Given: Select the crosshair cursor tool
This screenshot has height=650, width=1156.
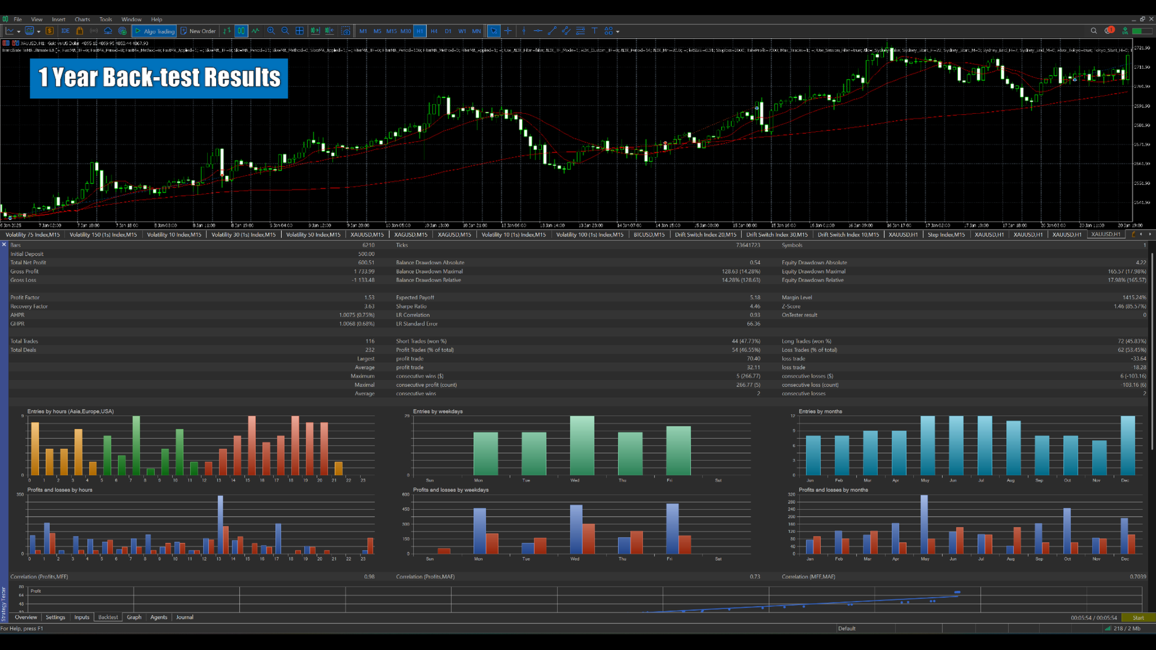Looking at the screenshot, I should 508,31.
